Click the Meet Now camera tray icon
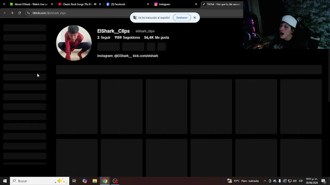330x185 pixels. coord(270,181)
